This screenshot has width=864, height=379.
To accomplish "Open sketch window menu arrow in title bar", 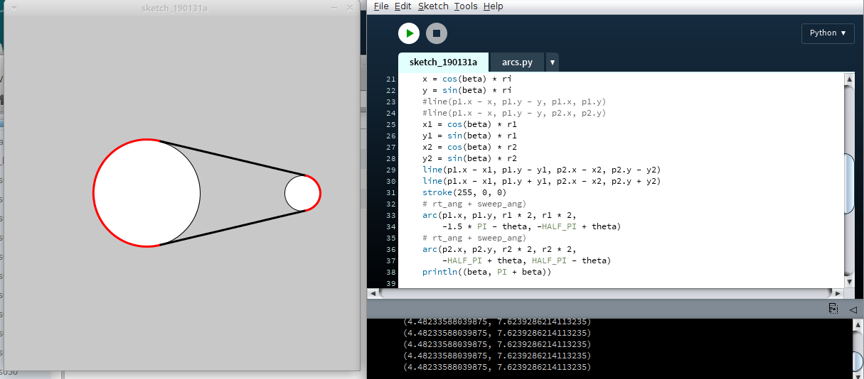I will coord(14,8).
